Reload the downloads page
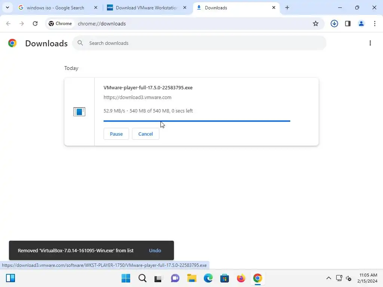The height and width of the screenshot is (287, 383). coord(35,24)
